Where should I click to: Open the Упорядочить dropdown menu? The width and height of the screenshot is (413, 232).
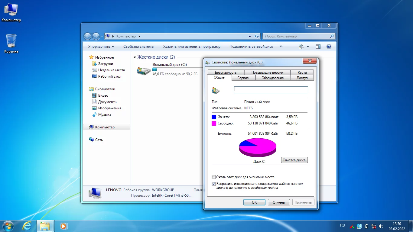[101, 47]
